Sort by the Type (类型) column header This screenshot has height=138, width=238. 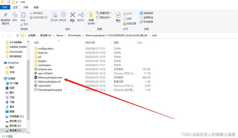tap(116, 43)
